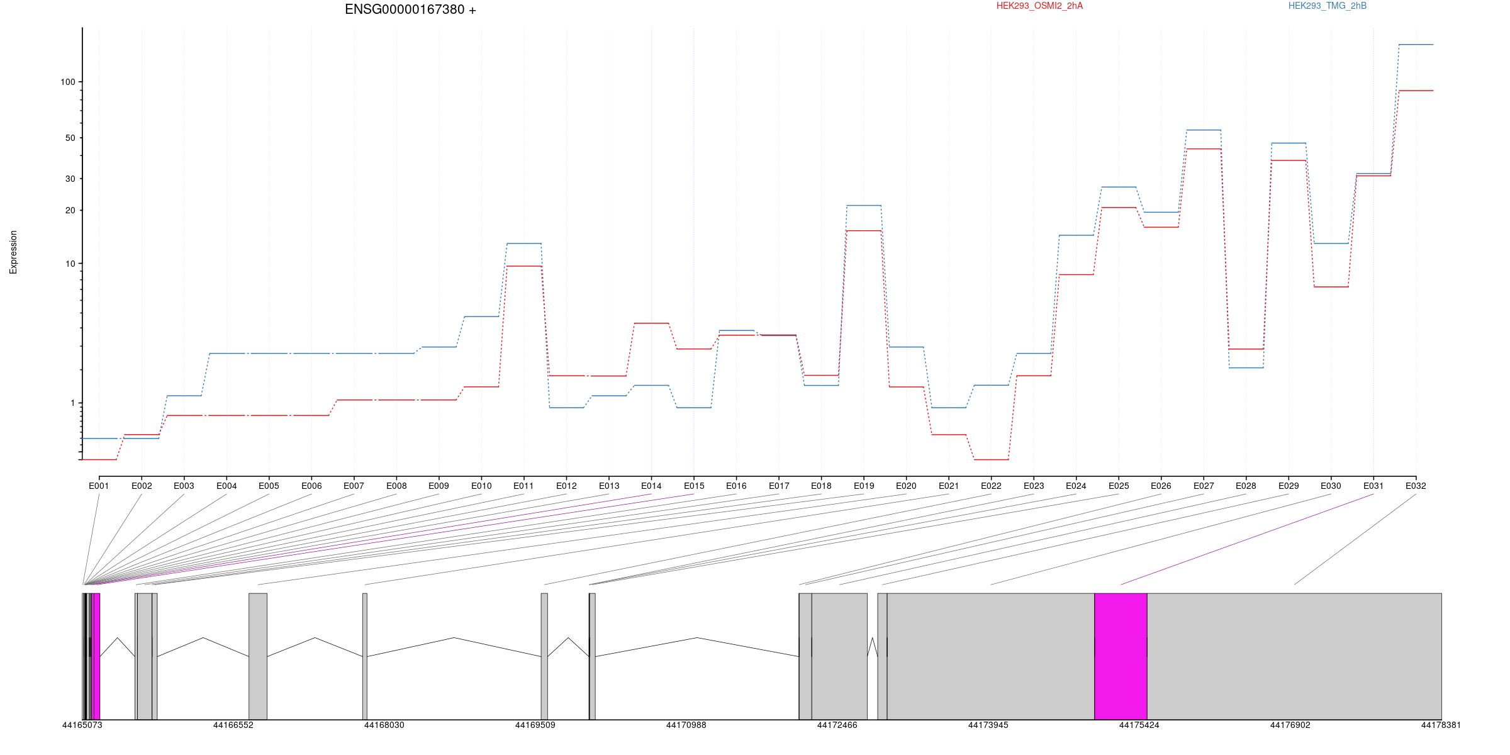Click exon label E017
This screenshot has width=1510, height=755.
click(779, 486)
